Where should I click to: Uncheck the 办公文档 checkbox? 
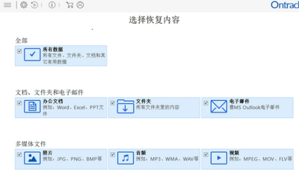[x=19, y=103]
